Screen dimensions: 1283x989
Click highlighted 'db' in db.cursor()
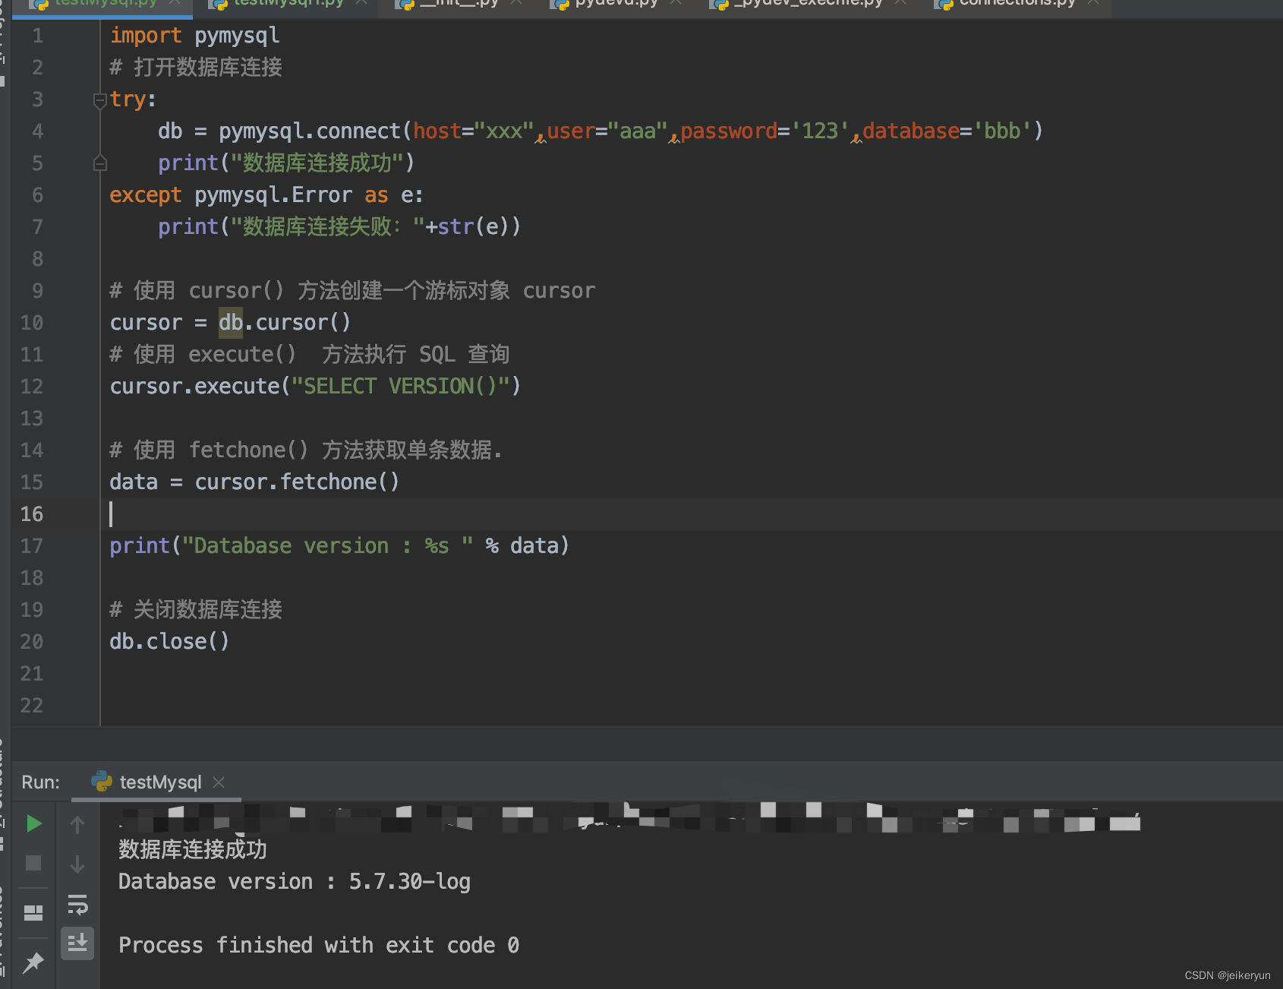(x=231, y=323)
